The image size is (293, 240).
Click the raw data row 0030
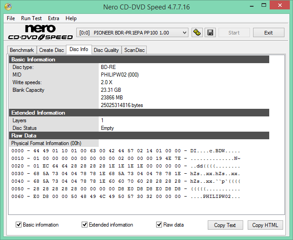point(126,174)
